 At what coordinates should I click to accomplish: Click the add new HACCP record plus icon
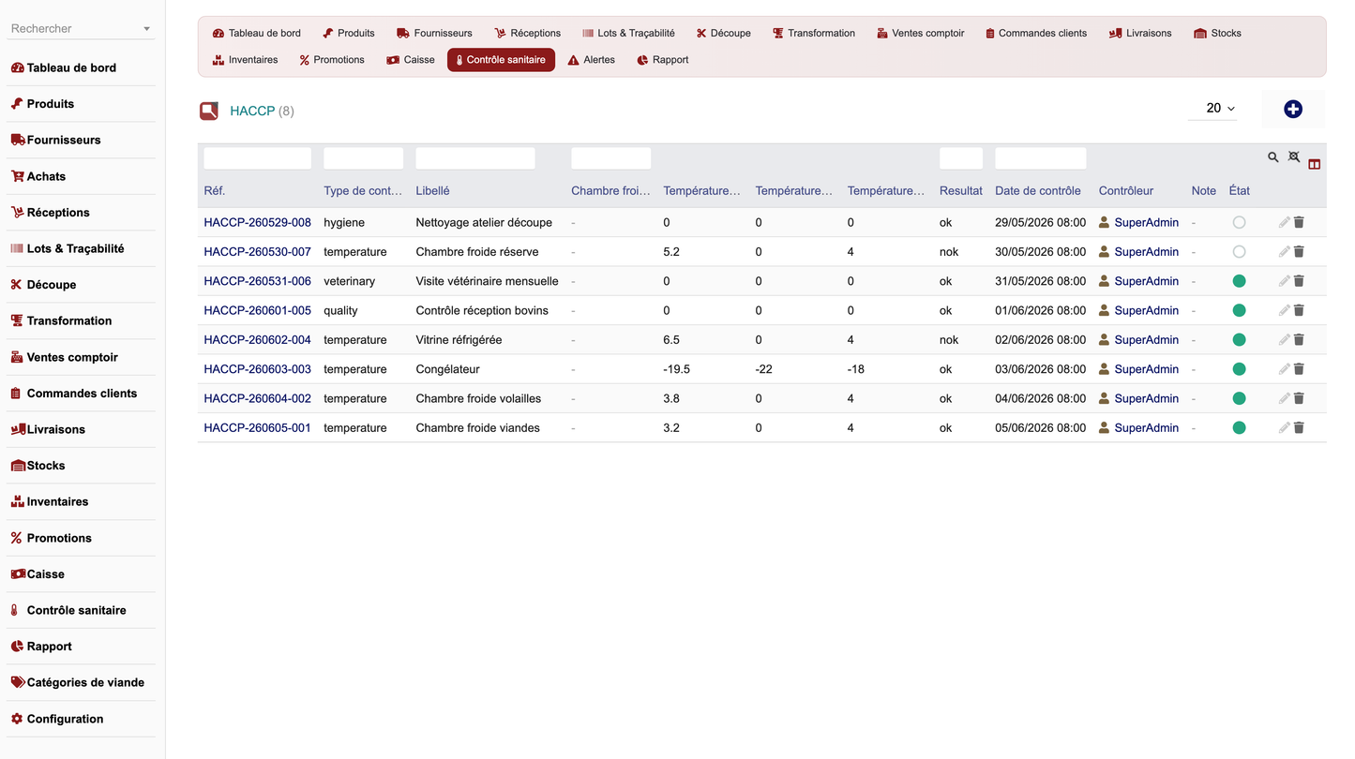[x=1293, y=110]
